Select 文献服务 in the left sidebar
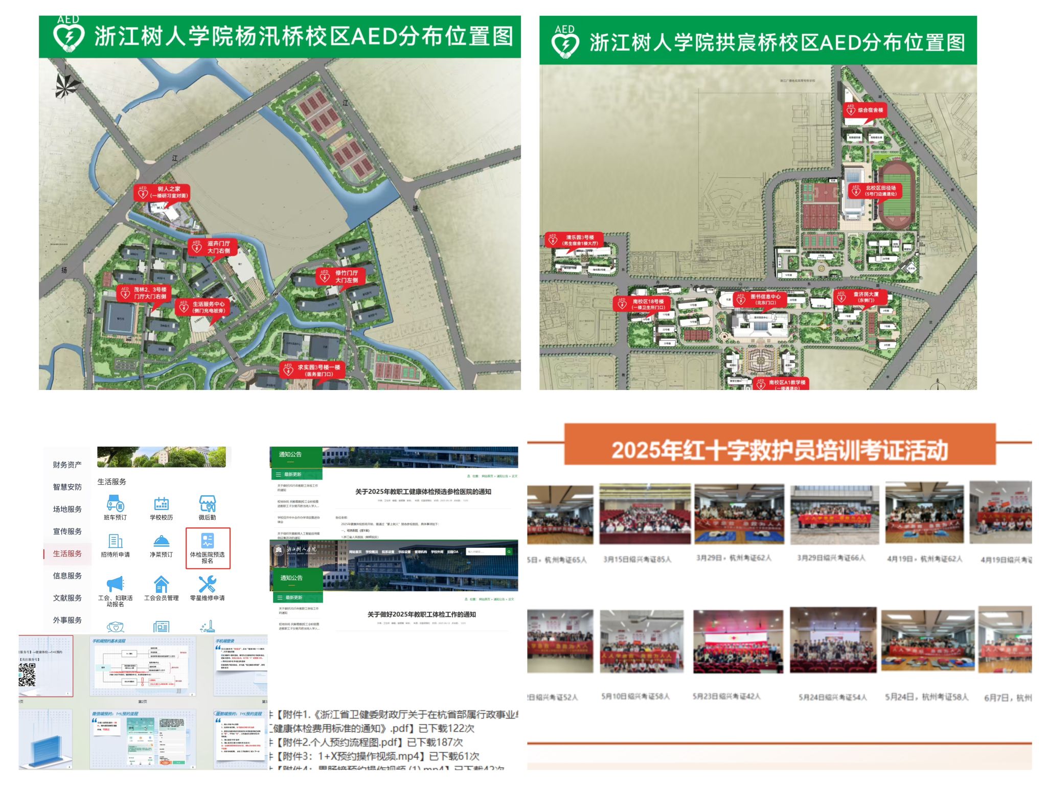This screenshot has width=1047, height=785. (67, 598)
